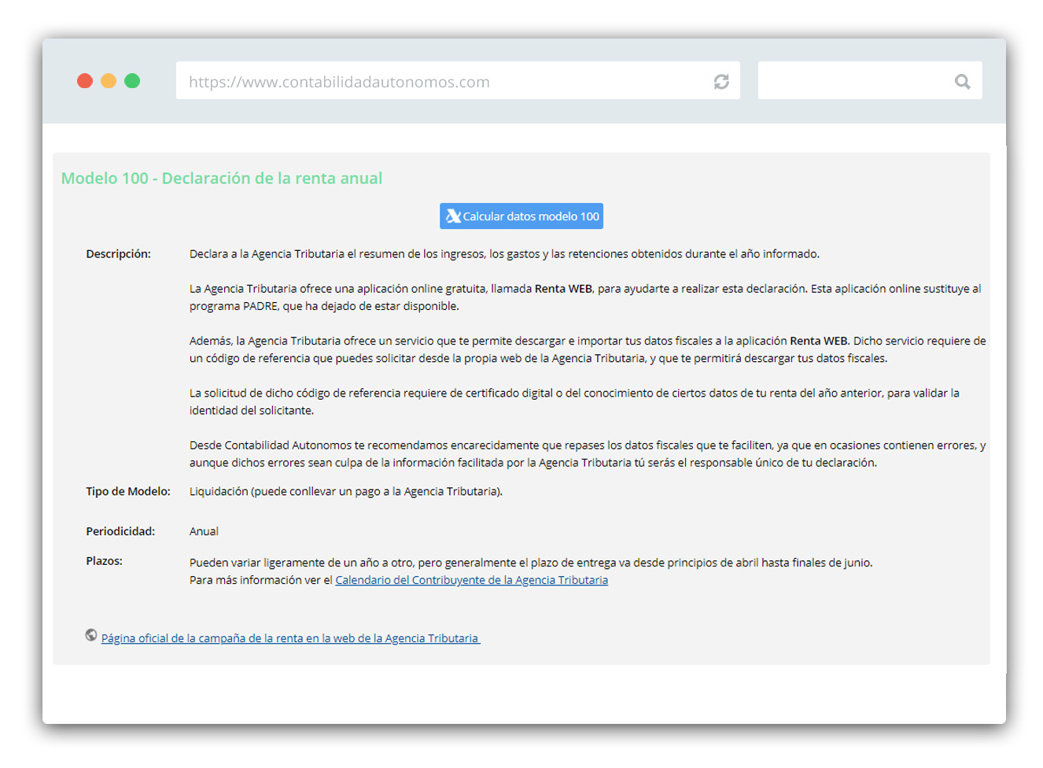Click the Modelo 100 green page heading
Viewport: 1043px width, 768px height.
click(222, 179)
